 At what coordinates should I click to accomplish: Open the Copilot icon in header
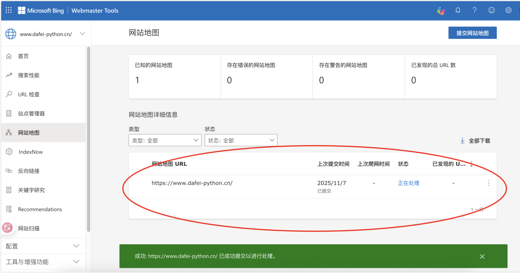(441, 11)
